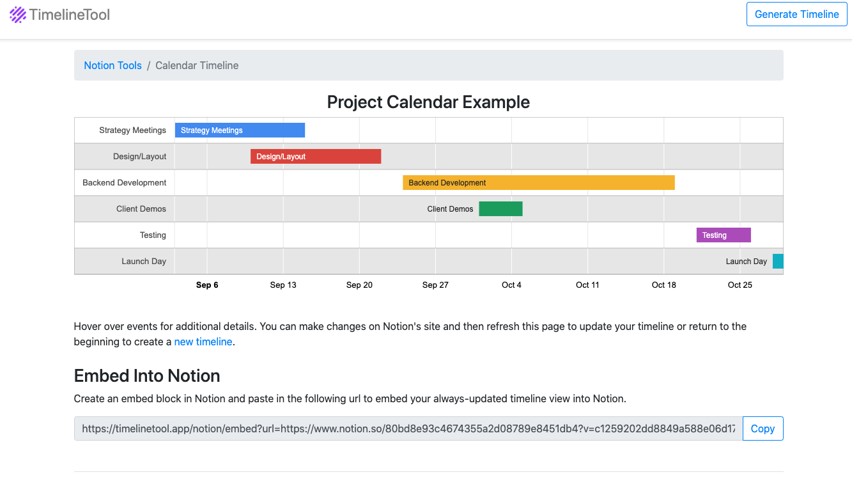Click the Sep 6 date label
The width and height of the screenshot is (852, 479).
point(207,285)
